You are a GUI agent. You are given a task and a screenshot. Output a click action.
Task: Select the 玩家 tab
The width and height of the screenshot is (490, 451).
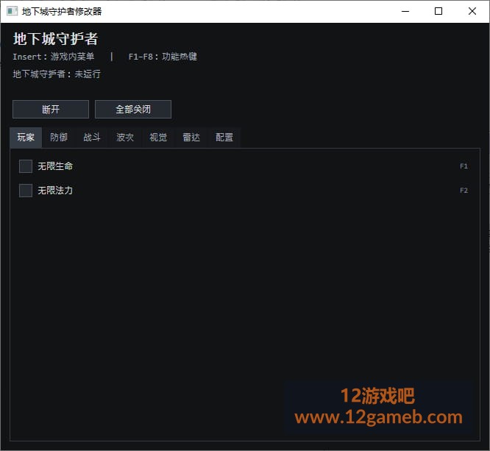point(26,137)
